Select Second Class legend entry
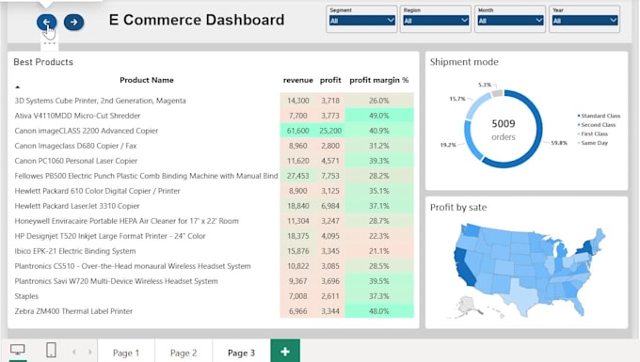Viewport: 640px width, 362px height. (597, 125)
